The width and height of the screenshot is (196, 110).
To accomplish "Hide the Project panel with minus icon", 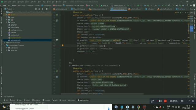I will click(x=50, y=9).
